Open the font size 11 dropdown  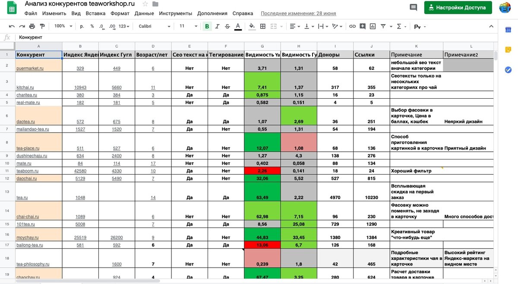point(188,26)
